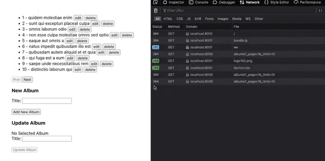The width and height of the screenshot is (325, 161).
Task: Filter requests by XHR type
Action: coord(198,19)
